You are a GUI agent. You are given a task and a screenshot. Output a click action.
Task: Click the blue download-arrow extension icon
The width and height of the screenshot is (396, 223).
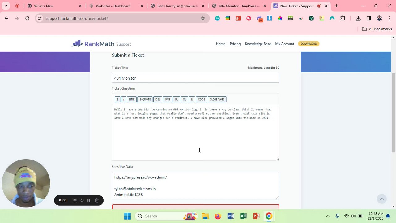[x=270, y=18]
